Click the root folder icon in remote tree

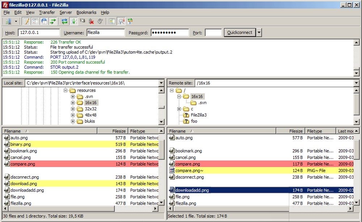pyautogui.click(x=179, y=90)
